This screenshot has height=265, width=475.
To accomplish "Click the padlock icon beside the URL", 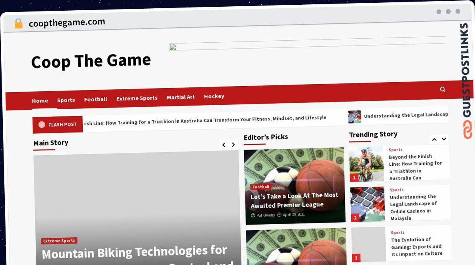I will (18, 24).
